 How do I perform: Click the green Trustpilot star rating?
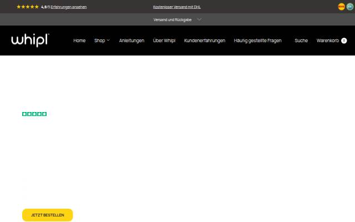[x=34, y=114]
